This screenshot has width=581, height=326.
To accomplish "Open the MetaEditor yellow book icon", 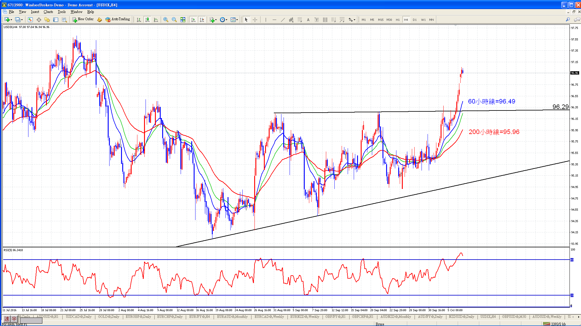I will tap(100, 20).
